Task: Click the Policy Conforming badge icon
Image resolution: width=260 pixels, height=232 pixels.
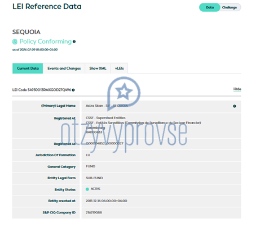Action: (x=15, y=42)
